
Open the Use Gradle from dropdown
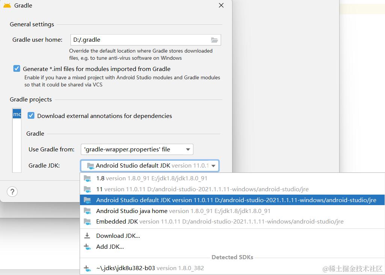[x=188, y=149]
